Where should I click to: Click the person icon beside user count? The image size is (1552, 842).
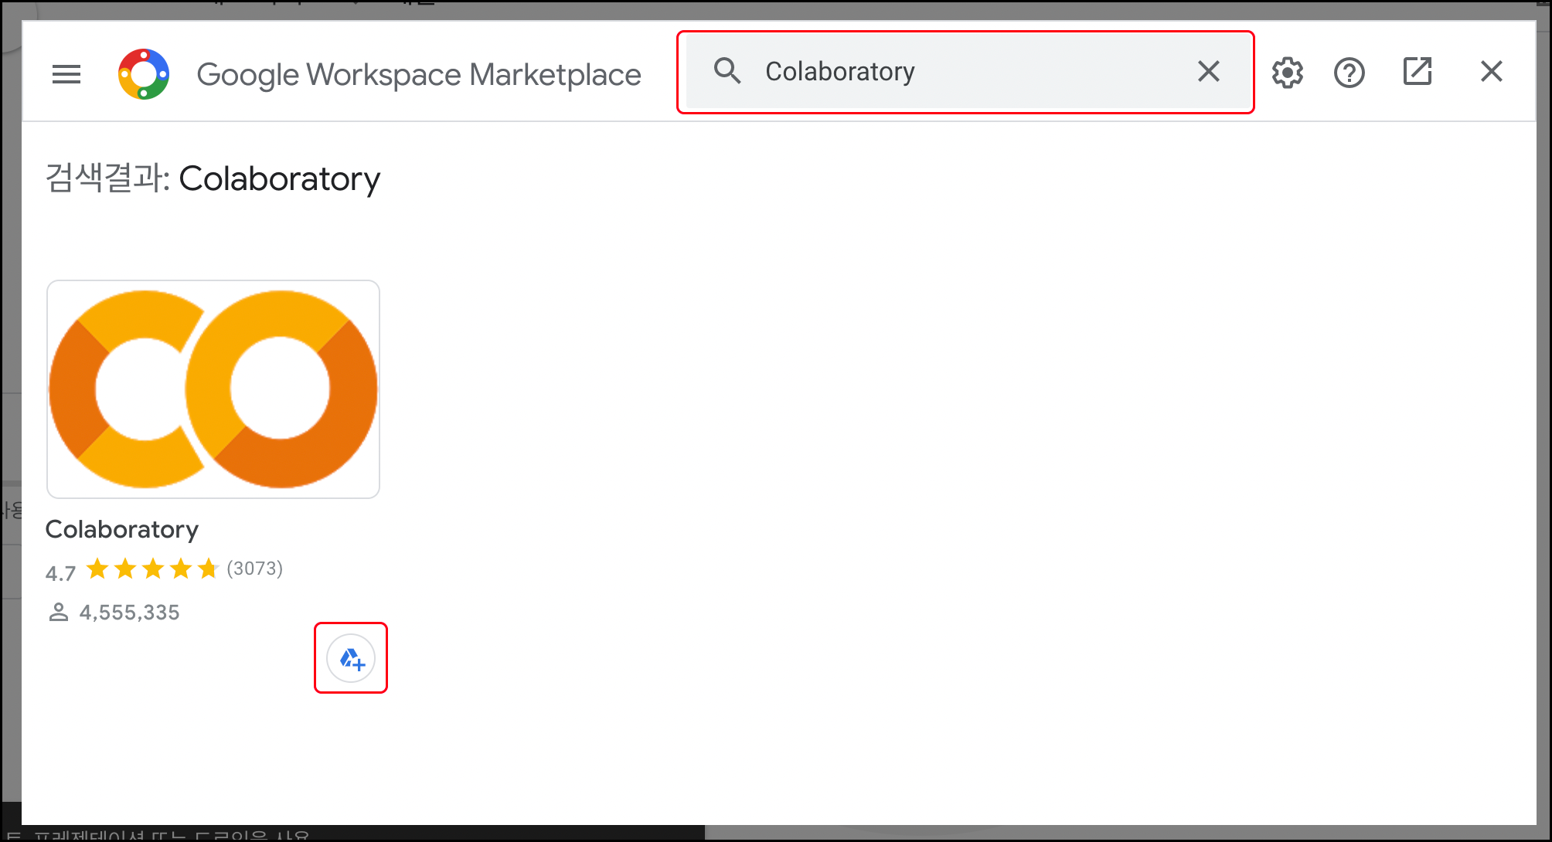59,613
